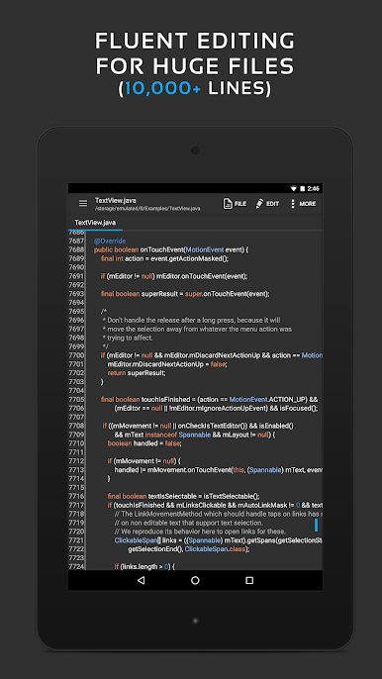Click line number 7700
This screenshot has width=382, height=679.
tap(76, 355)
